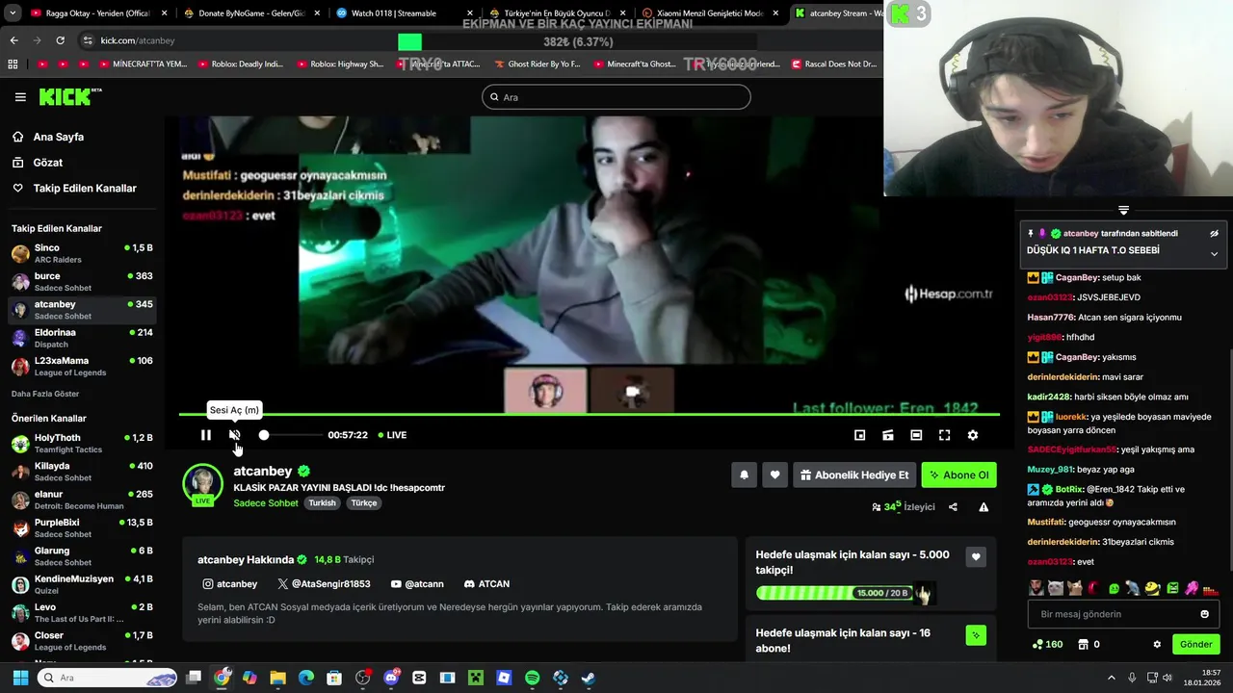Screen dimensions: 1233x693
Task: Click the subscriber goal green button
Action: [x=976, y=635]
